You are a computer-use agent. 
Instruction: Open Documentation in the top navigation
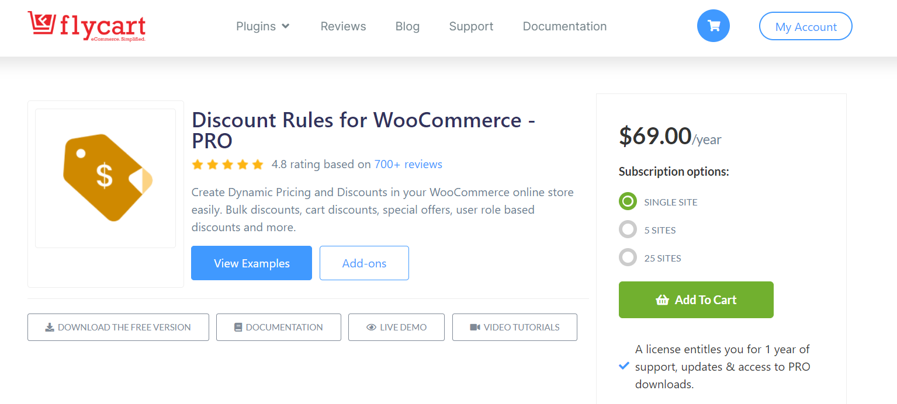564,26
